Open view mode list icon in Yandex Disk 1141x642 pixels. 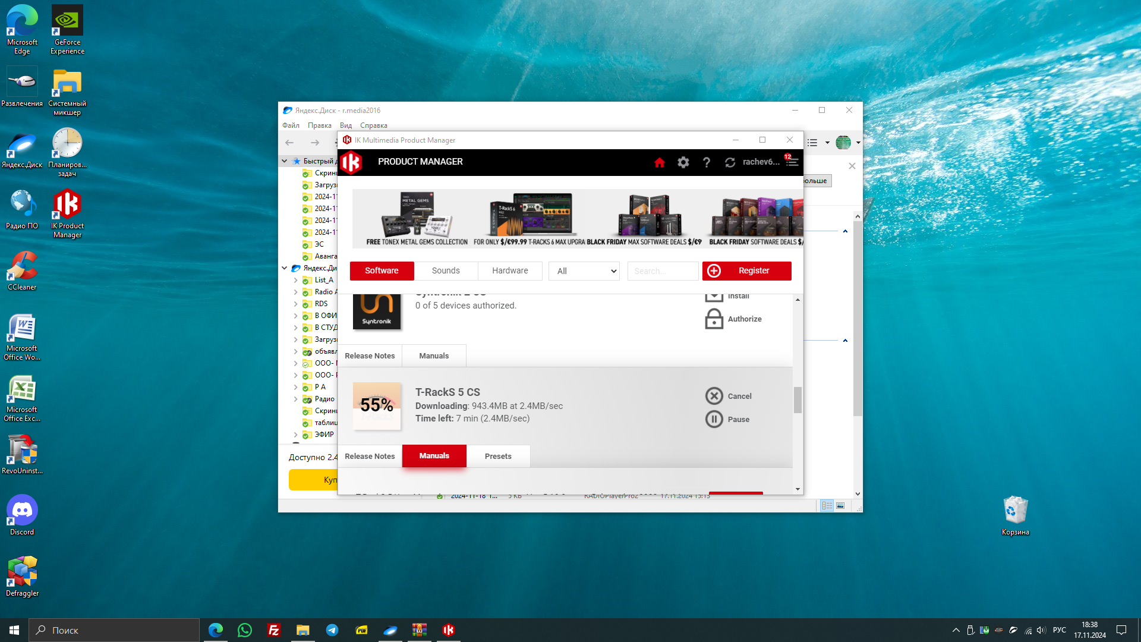click(812, 143)
